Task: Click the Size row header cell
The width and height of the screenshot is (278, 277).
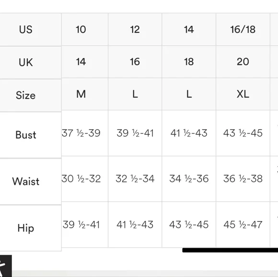Action: 31,95
